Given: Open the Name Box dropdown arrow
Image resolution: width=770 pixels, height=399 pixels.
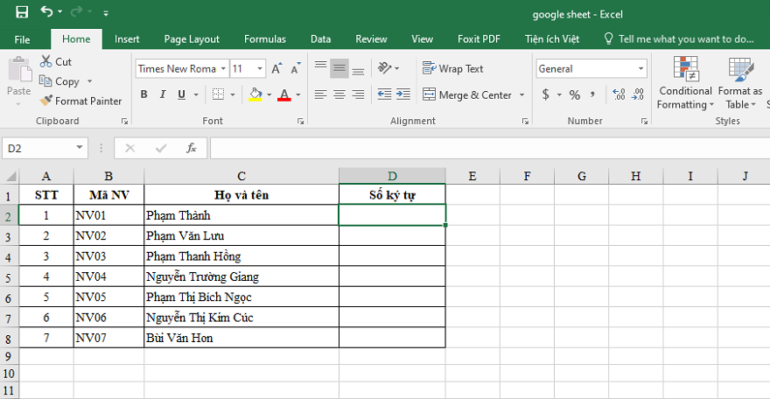Looking at the screenshot, I should pos(80,149).
